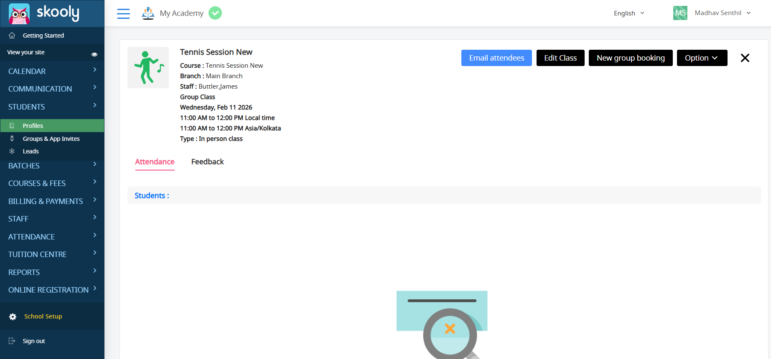
Task: Click the tennis class thumbnail image
Action: pos(148,67)
